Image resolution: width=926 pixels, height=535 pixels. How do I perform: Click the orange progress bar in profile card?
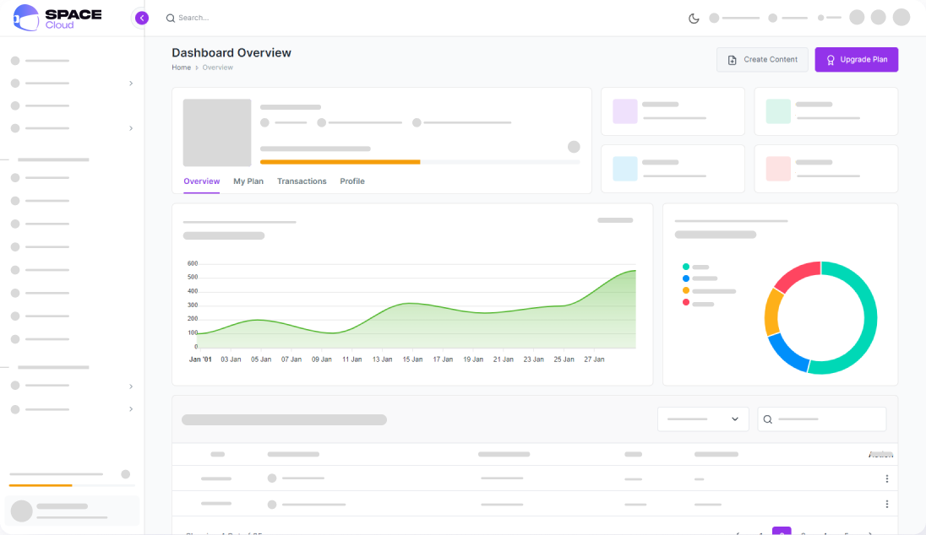click(x=340, y=162)
